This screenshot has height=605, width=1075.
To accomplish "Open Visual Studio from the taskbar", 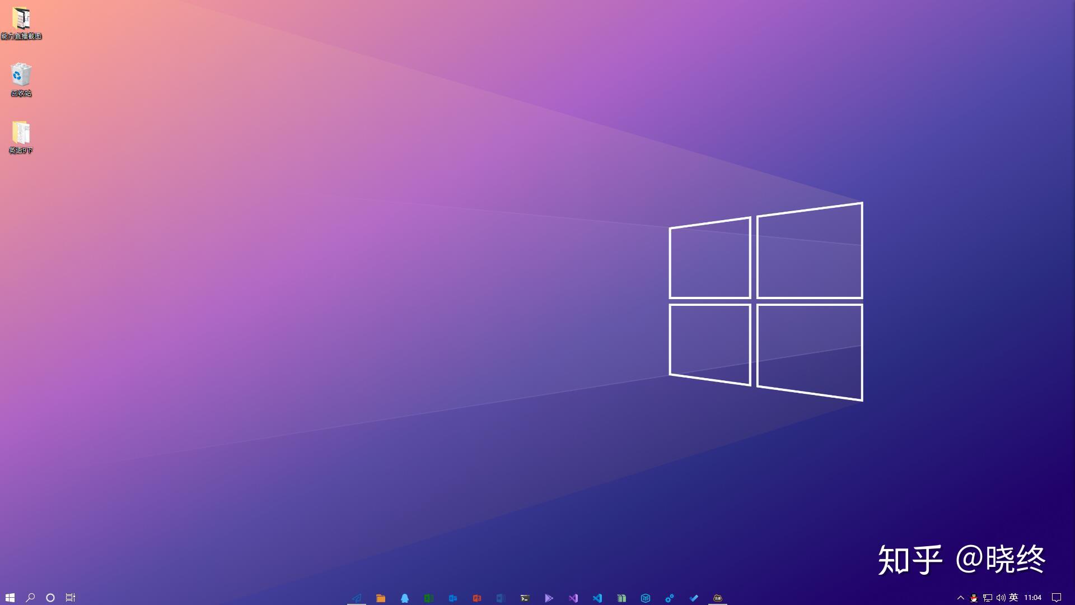I will coord(573,597).
